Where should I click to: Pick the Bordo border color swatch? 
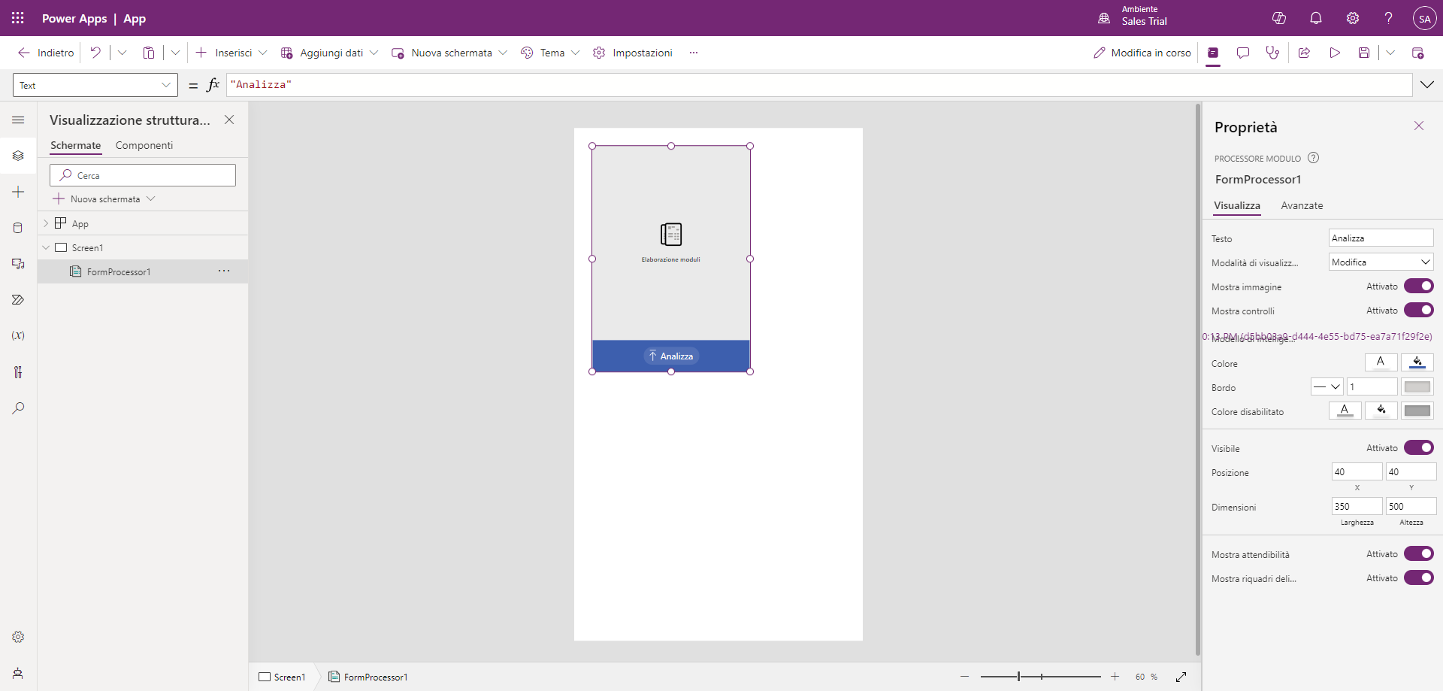click(1417, 386)
